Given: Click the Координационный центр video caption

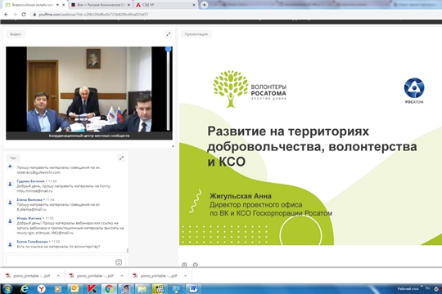Looking at the screenshot, I should pos(89,136).
